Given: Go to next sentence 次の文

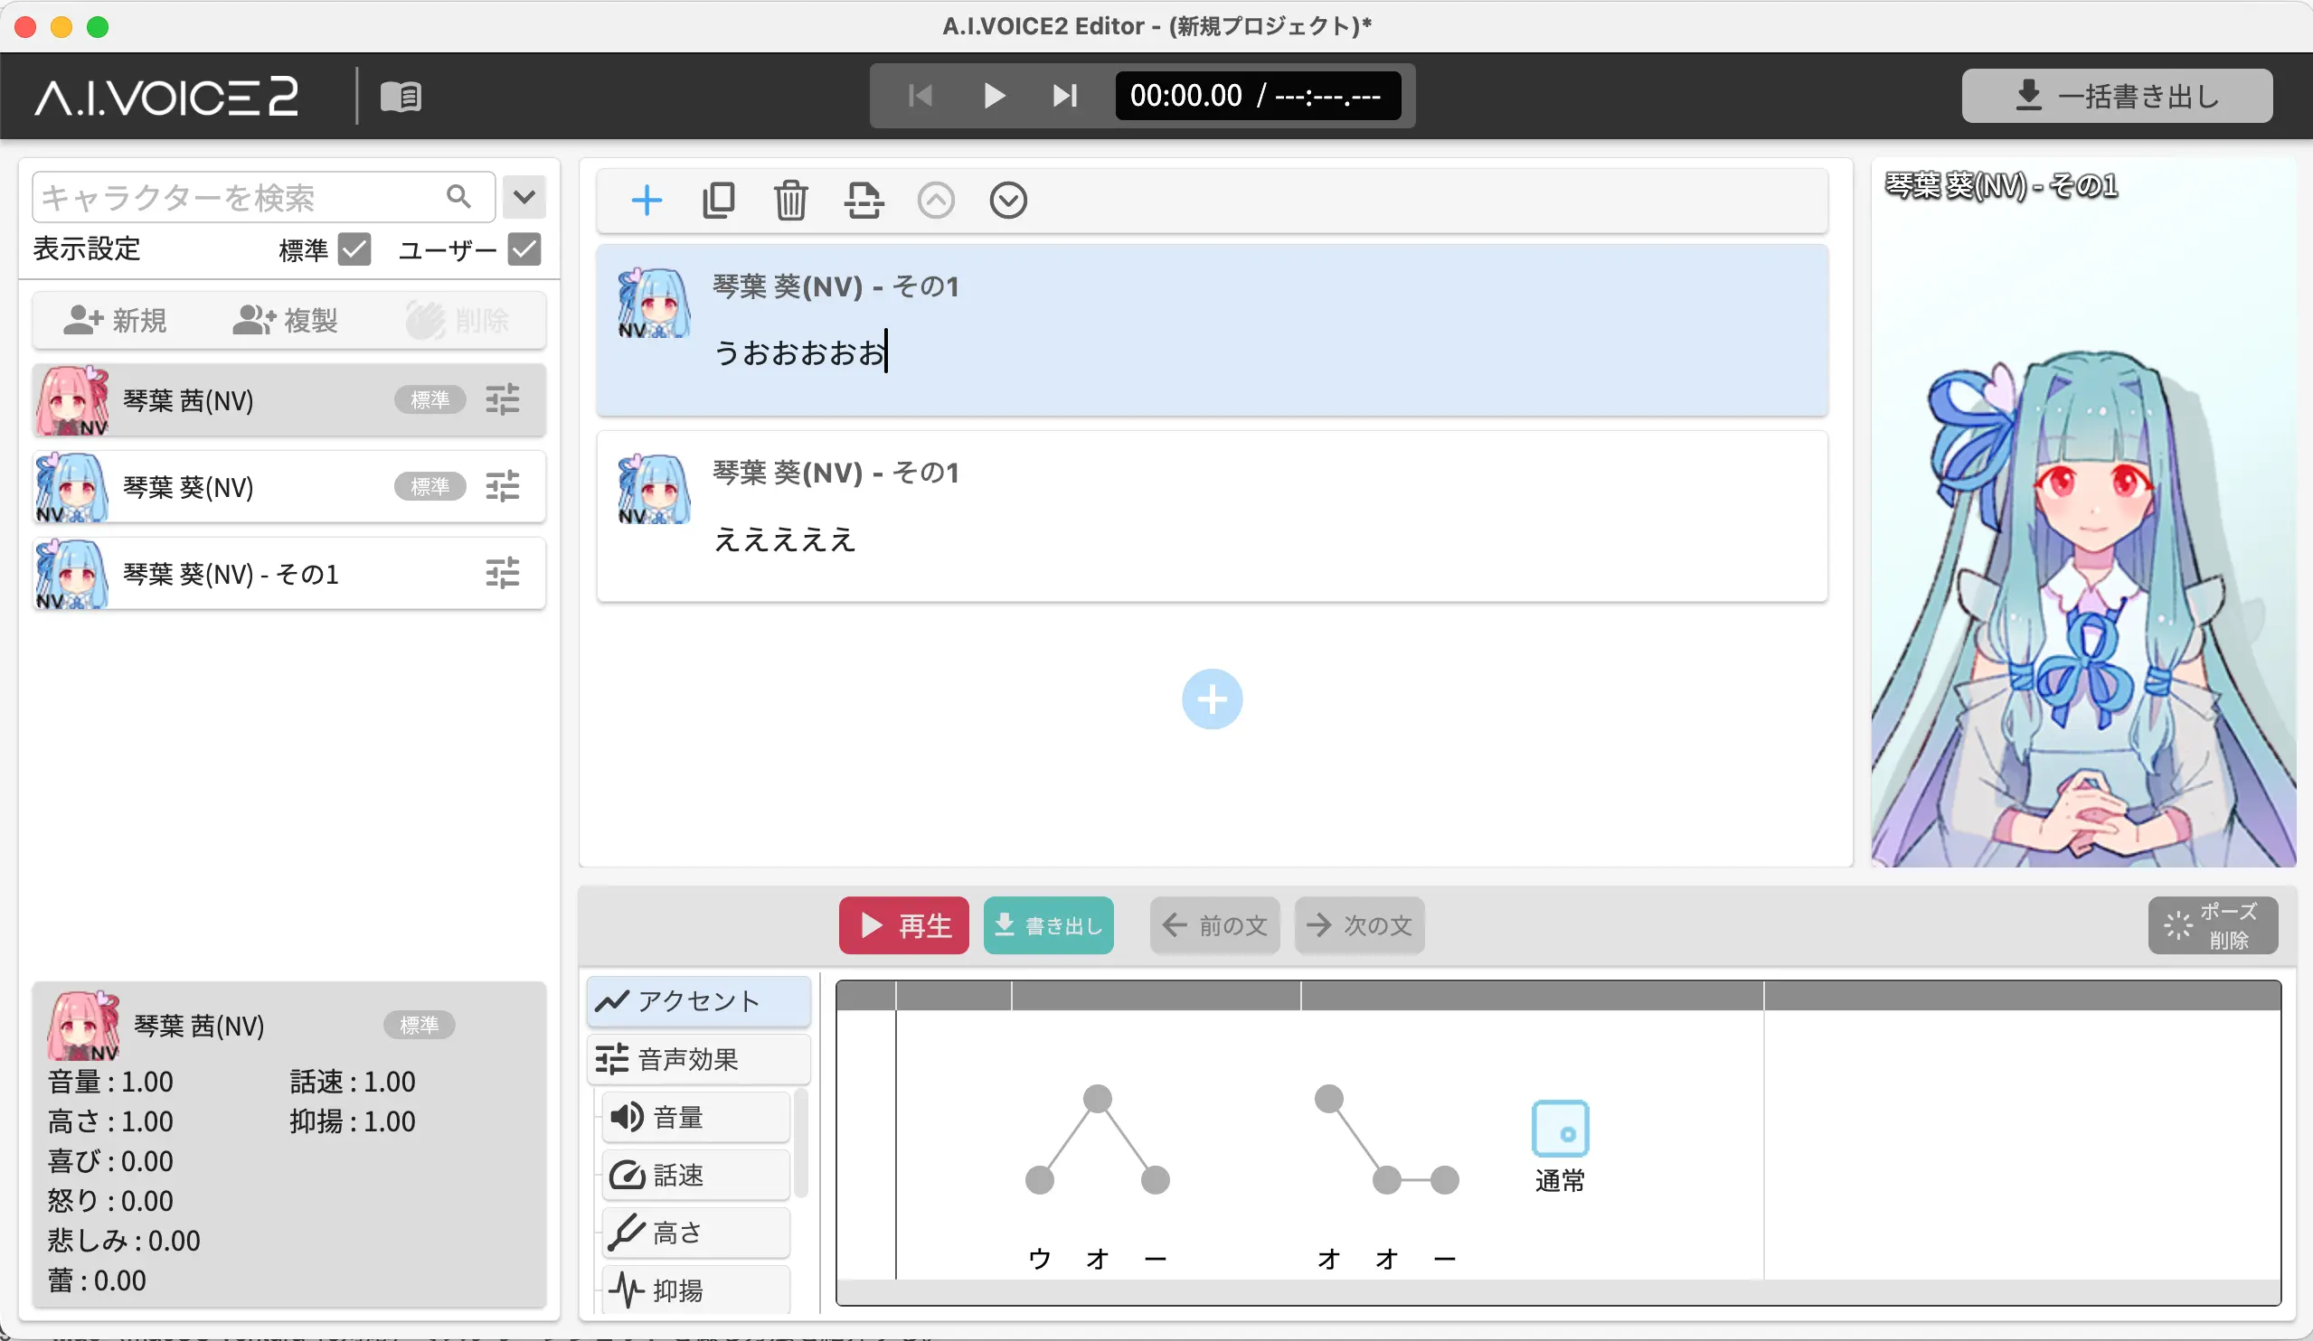Looking at the screenshot, I should (x=1359, y=924).
